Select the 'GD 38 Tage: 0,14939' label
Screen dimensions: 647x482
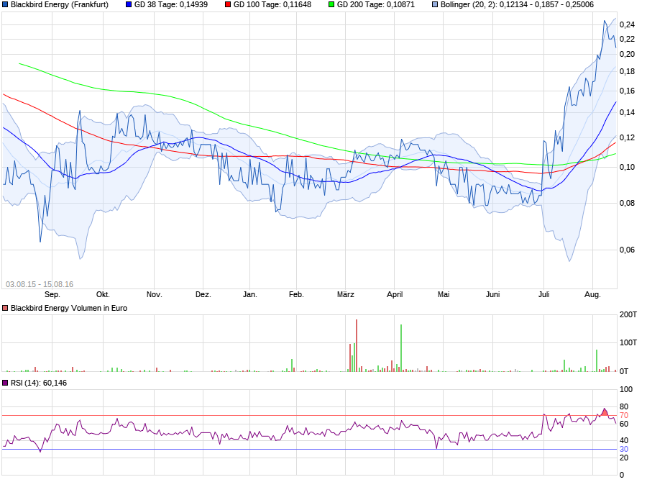pyautogui.click(x=171, y=5)
